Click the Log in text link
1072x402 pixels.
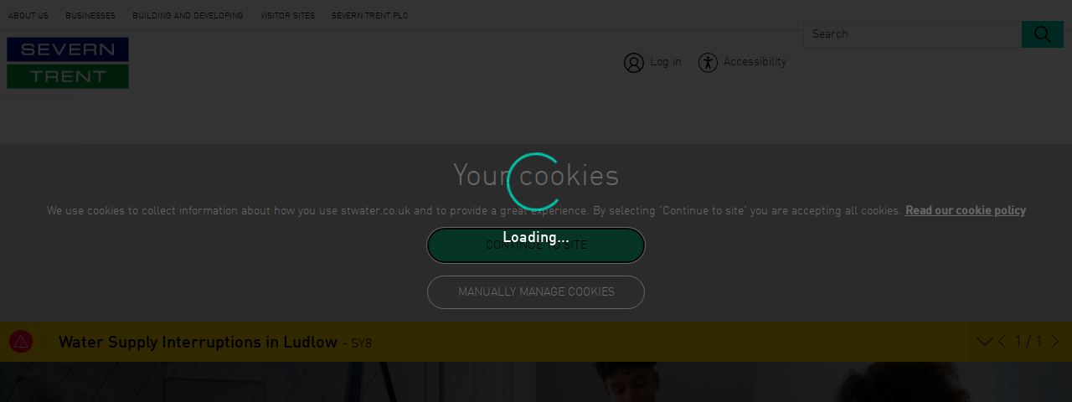[666, 62]
